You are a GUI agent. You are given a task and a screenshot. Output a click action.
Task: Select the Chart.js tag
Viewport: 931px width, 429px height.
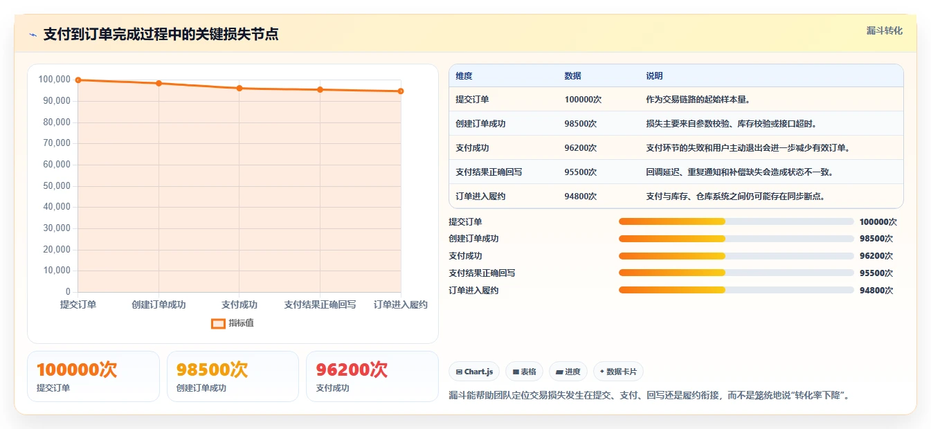pos(474,372)
